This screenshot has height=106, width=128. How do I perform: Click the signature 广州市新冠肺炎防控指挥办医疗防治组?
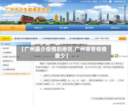point(108,99)
